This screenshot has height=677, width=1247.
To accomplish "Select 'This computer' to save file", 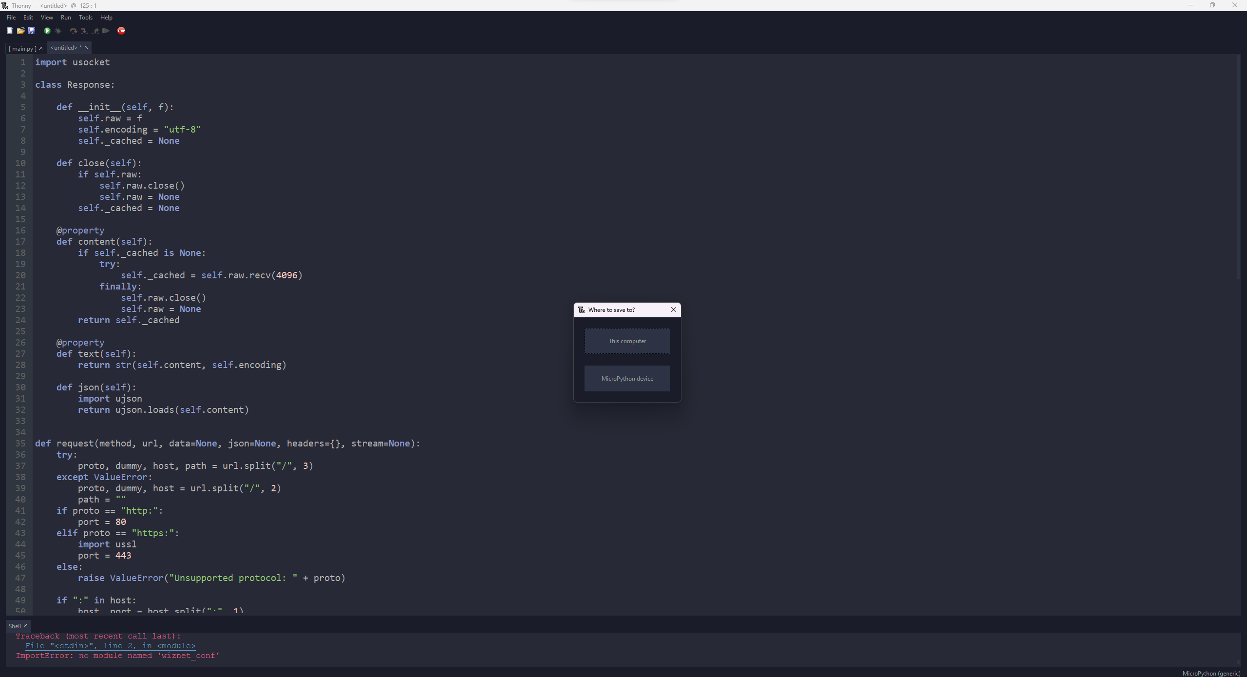I will 627,340.
